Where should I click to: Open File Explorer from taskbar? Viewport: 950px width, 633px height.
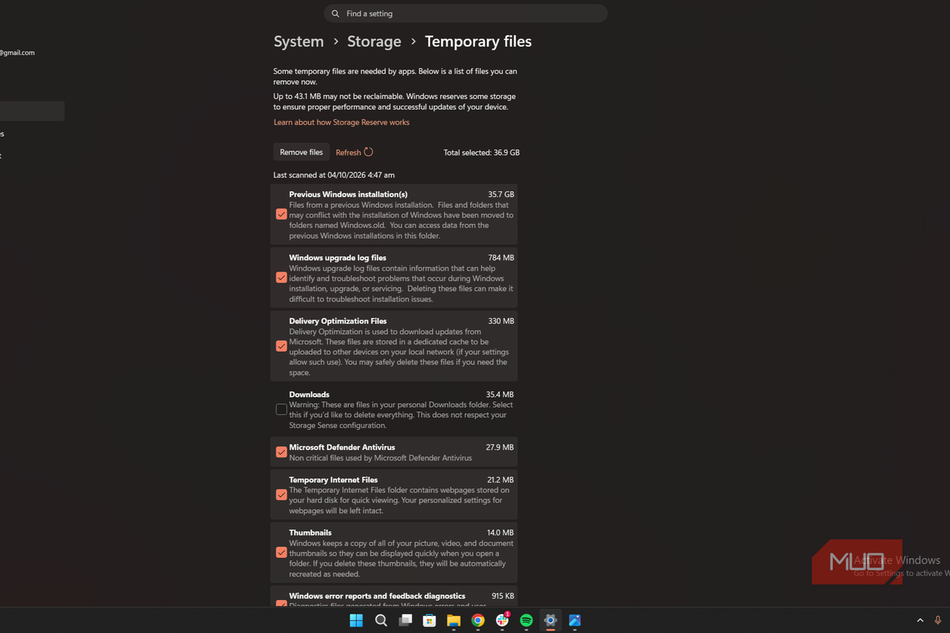click(x=453, y=620)
